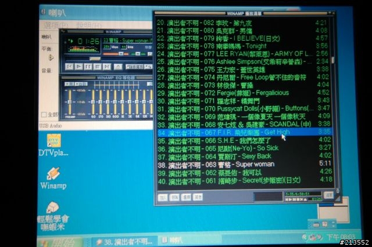Viewport: 372px width, 247px height.
Task: Select playlist row 22 I BELIEVE
Action: 242,38
